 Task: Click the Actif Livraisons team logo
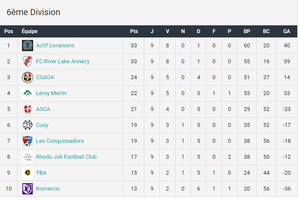(28, 46)
